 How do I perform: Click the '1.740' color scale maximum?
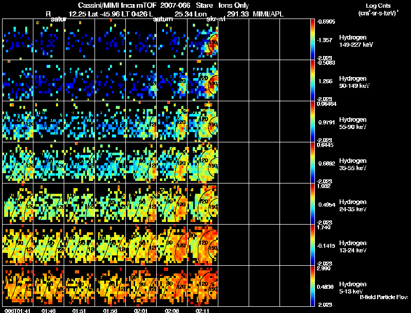point(324,227)
